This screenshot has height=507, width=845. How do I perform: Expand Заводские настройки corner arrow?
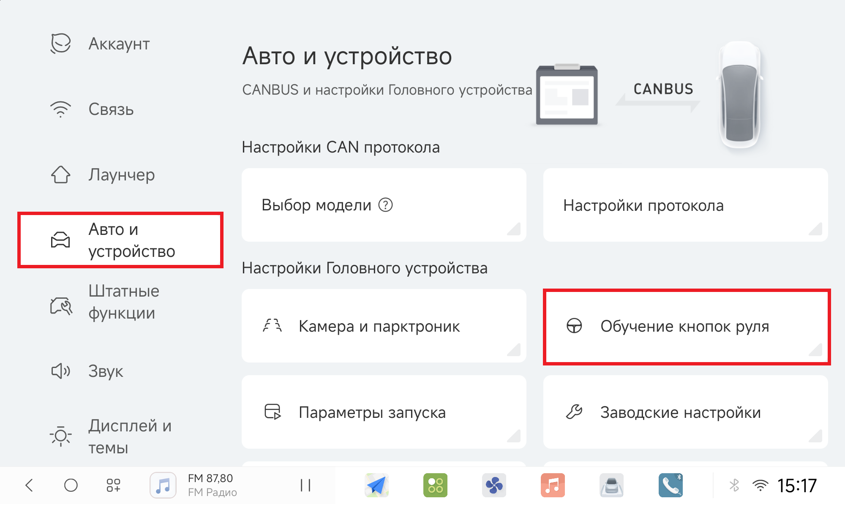(x=816, y=436)
